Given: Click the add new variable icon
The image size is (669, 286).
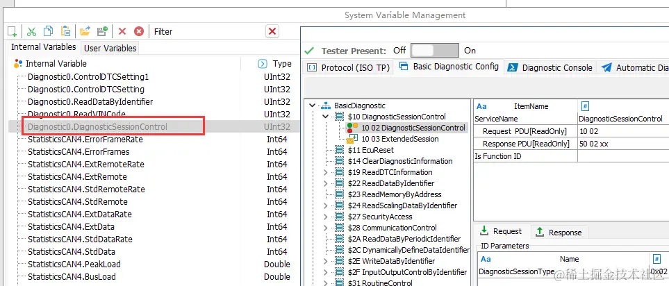Looking at the screenshot, I should point(12,31).
